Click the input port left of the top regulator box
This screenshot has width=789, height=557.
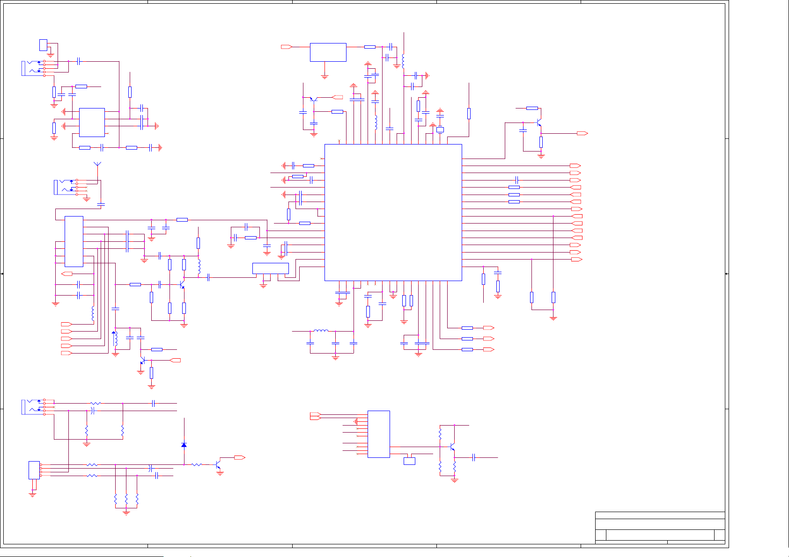pos(287,47)
